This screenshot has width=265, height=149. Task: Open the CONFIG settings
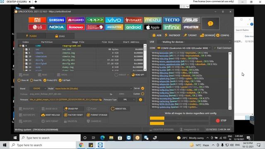coord(223,35)
